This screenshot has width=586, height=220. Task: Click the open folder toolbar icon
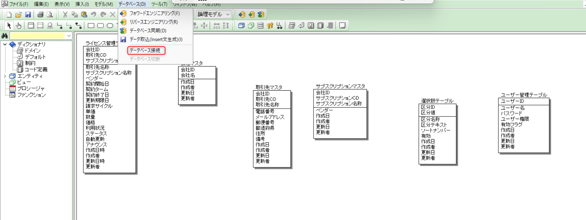pos(19,15)
